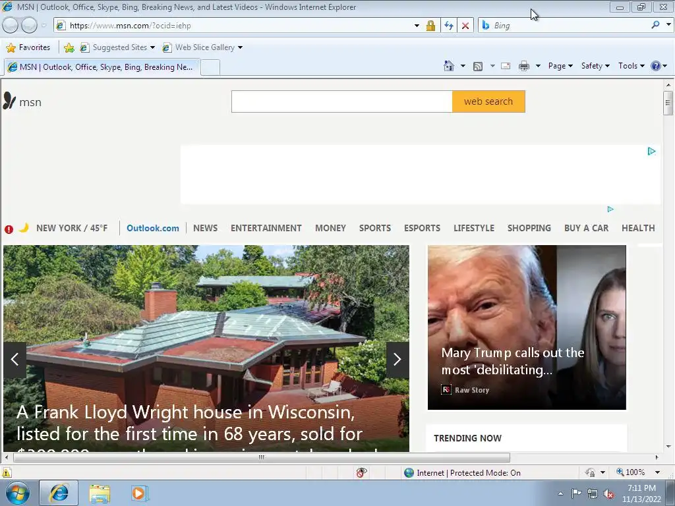Viewport: 675px width, 506px height.
Task: Stop page loading with the red X
Action: [x=465, y=26]
